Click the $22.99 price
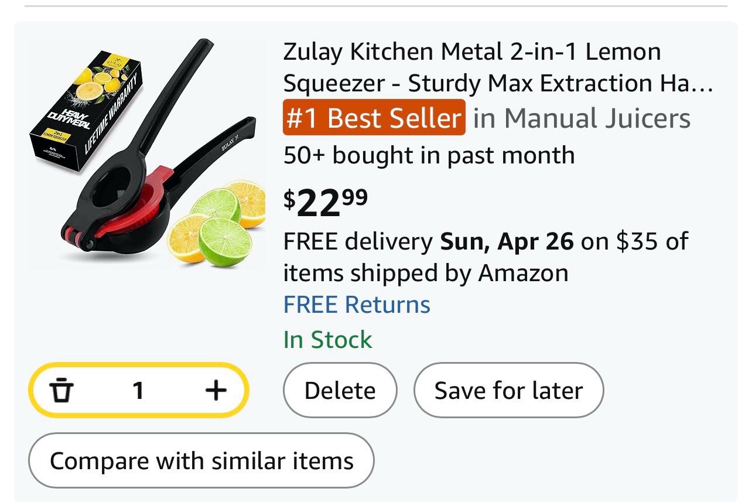 pos(326,202)
